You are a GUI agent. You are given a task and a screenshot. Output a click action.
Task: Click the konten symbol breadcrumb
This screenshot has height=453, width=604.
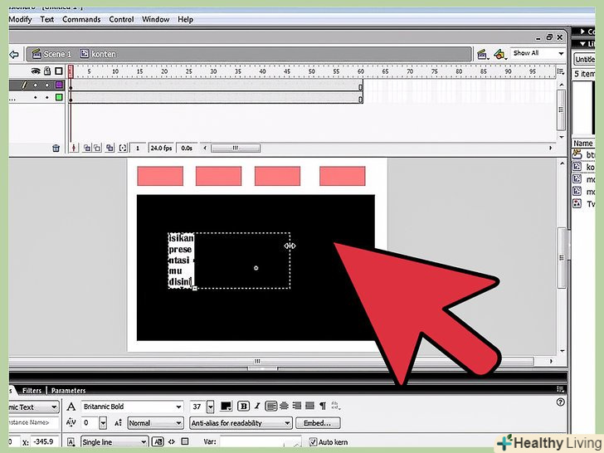[x=98, y=54]
